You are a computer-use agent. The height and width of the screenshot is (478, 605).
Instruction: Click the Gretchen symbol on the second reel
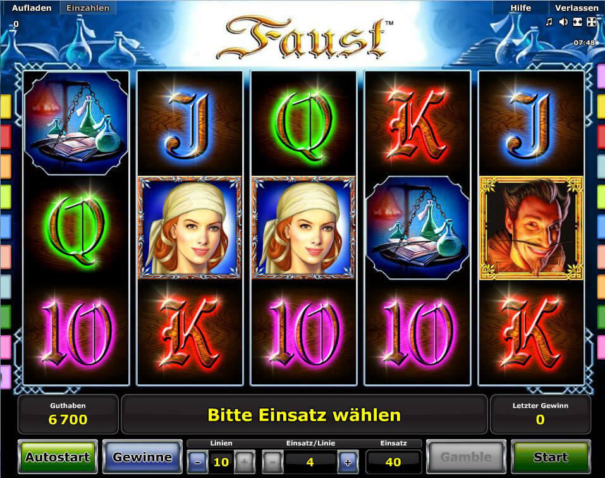190,228
